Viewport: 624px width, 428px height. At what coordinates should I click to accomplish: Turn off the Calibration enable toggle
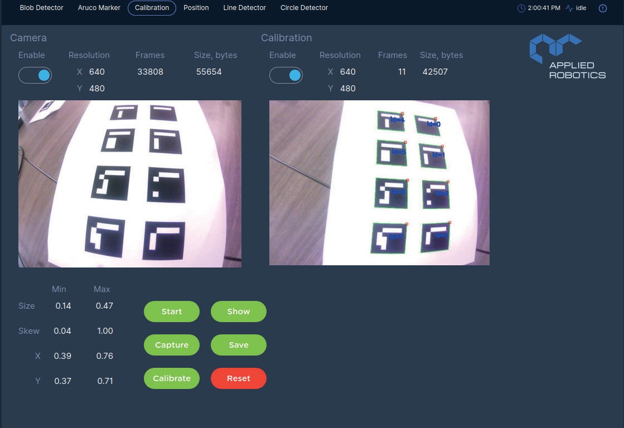point(286,75)
